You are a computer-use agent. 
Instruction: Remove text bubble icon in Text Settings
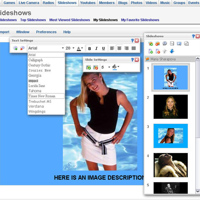22,48
